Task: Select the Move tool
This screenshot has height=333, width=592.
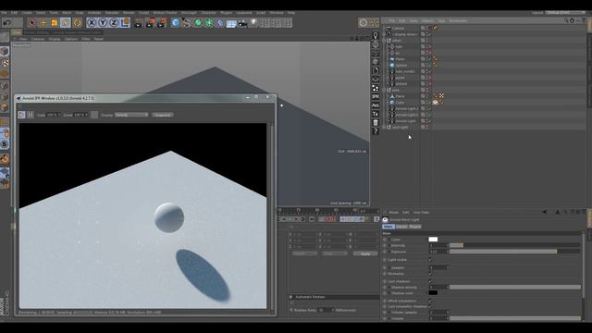Action: (x=43, y=22)
